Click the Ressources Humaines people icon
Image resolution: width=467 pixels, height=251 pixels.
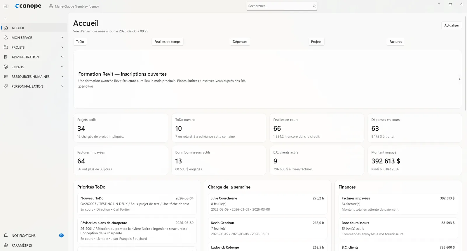[6, 76]
